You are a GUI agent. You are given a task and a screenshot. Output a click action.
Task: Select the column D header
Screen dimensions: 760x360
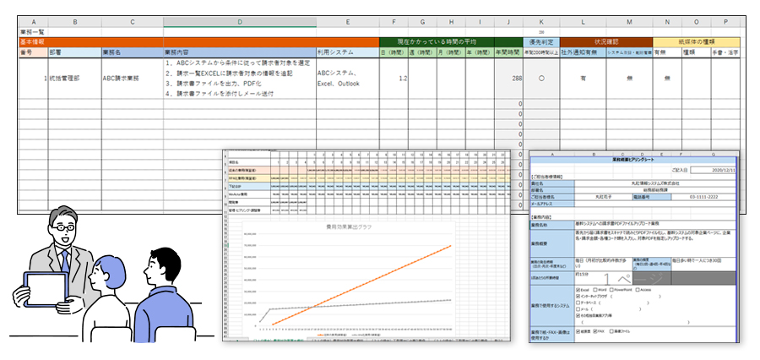pos(239,21)
